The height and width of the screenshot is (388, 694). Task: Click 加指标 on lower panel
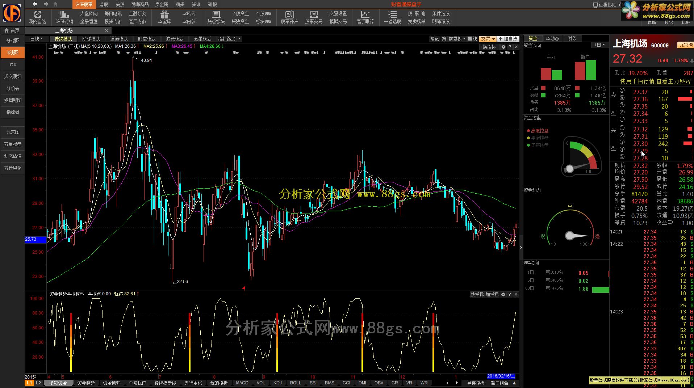(492, 295)
